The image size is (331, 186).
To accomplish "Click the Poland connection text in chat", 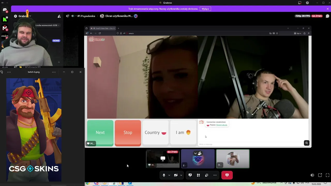I will (213, 125).
